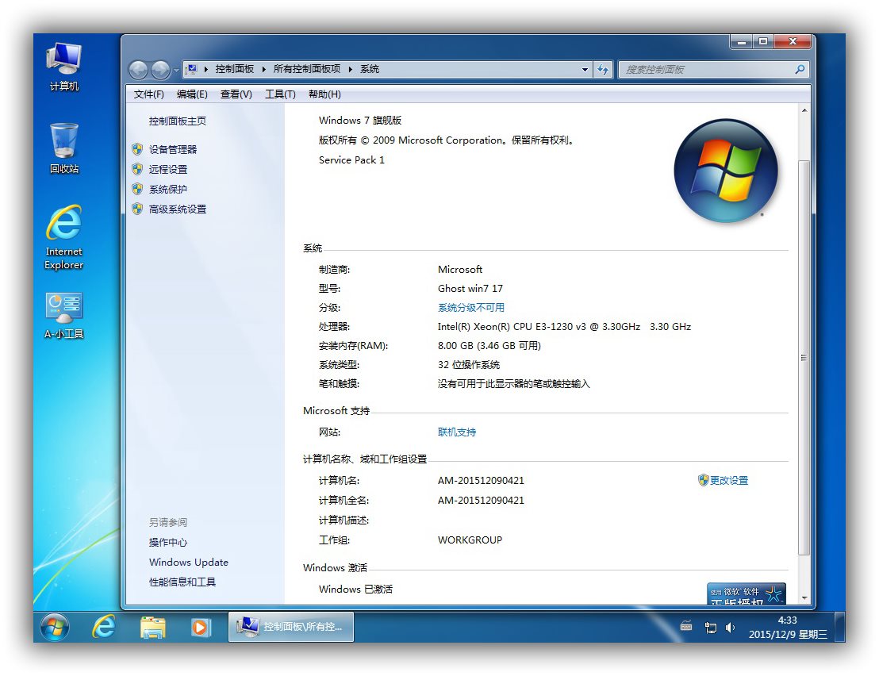This screenshot has width=879, height=676.
Task: Click the 更改设置 link
Action: (x=729, y=480)
